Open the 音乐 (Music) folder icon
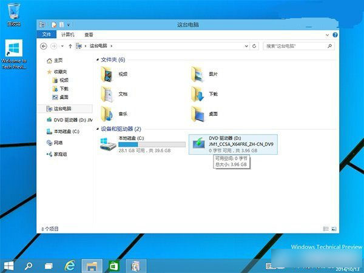The width and height of the screenshot is (364, 273). tap(107, 113)
